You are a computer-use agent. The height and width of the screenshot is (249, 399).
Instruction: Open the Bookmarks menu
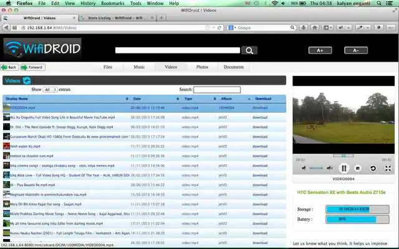pos(113,3)
